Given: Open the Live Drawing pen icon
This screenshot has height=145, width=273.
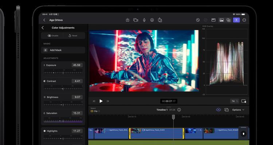Looking at the screenshot, I should click(x=152, y=20).
